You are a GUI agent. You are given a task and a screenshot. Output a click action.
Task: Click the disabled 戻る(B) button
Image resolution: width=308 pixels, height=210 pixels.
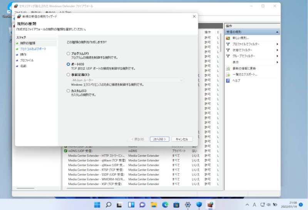[x=138, y=139]
